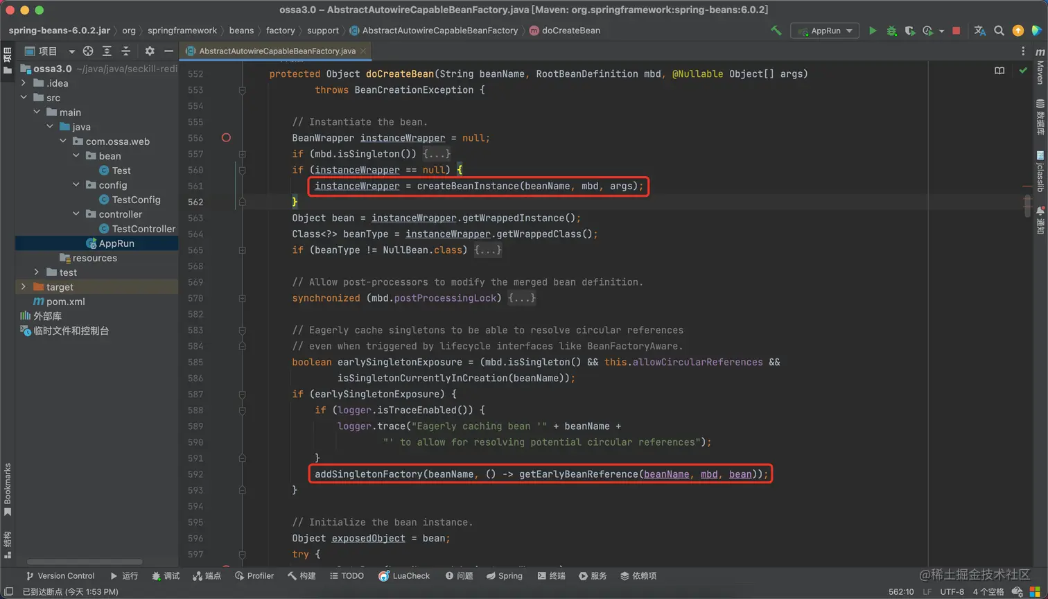The height and width of the screenshot is (599, 1048).
Task: Collapse the controller package
Action: point(76,214)
